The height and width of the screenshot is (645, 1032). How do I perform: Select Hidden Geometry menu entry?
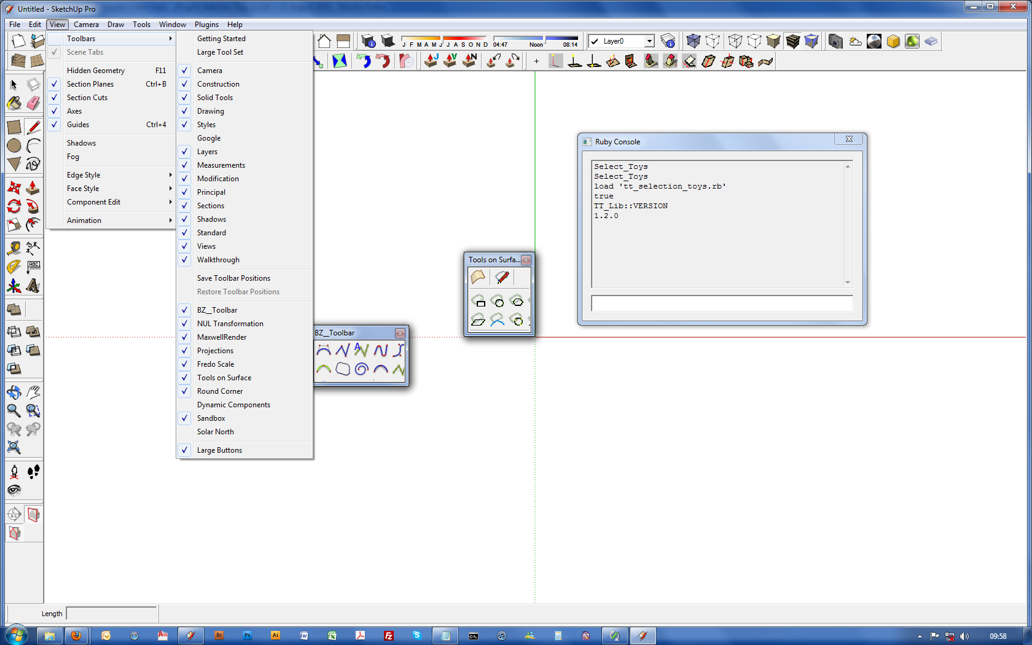click(x=111, y=71)
